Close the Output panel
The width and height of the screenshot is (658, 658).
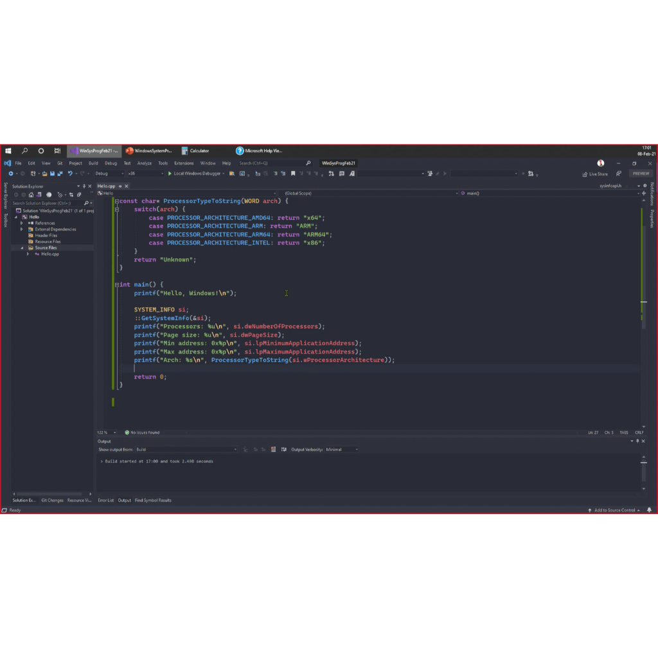tap(643, 441)
